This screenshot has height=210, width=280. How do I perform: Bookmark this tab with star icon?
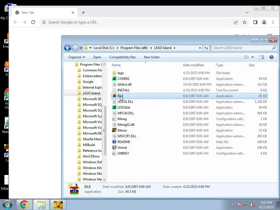(x=244, y=22)
